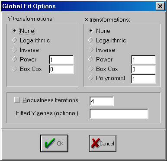
Task: Select Box-Cox for X transformations
Action: [x=90, y=69]
